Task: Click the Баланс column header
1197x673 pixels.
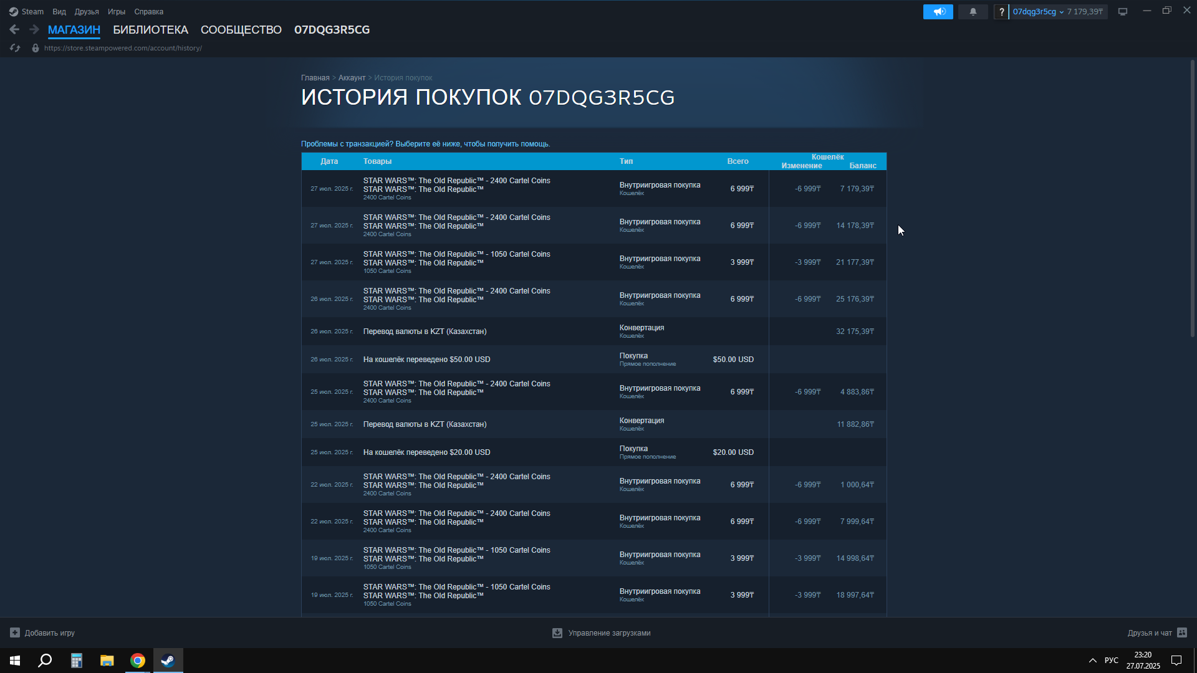Action: point(863,166)
